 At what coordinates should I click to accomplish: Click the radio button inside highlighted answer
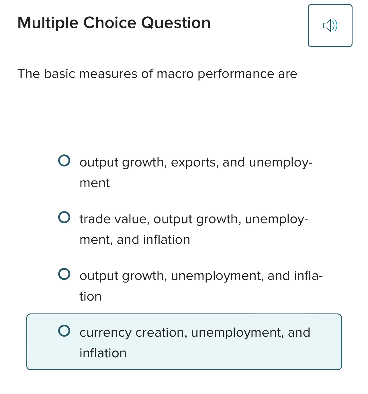coord(65,332)
